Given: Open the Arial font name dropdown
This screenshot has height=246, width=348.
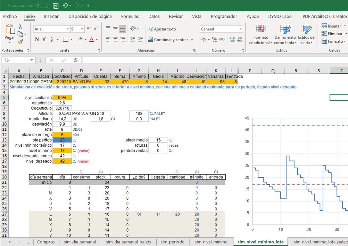Looking at the screenshot, I should 68,29.
